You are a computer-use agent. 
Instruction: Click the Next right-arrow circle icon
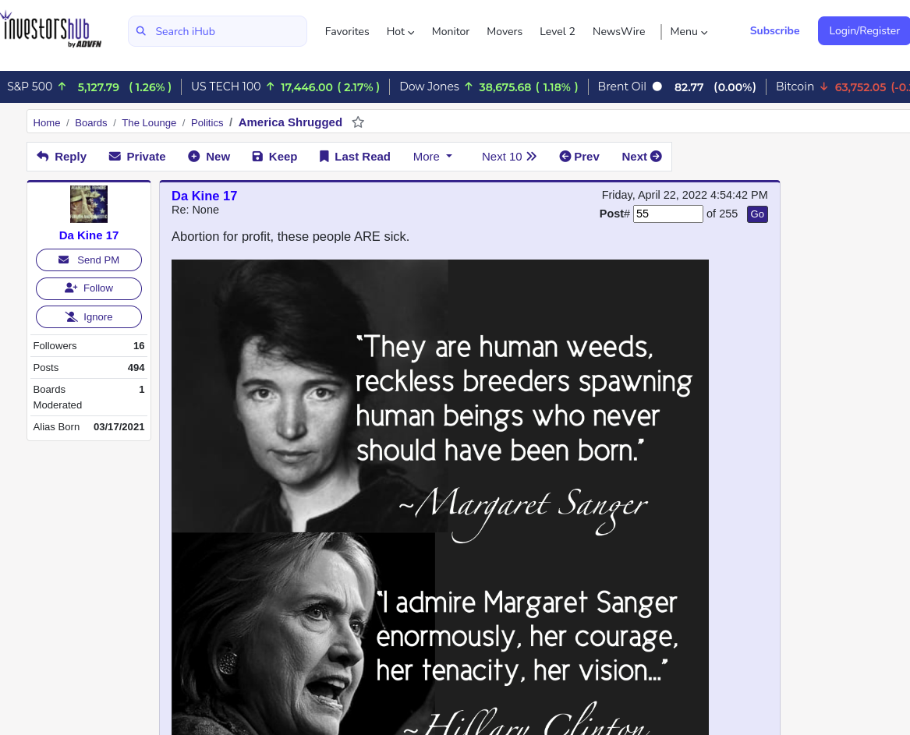pyautogui.click(x=656, y=156)
